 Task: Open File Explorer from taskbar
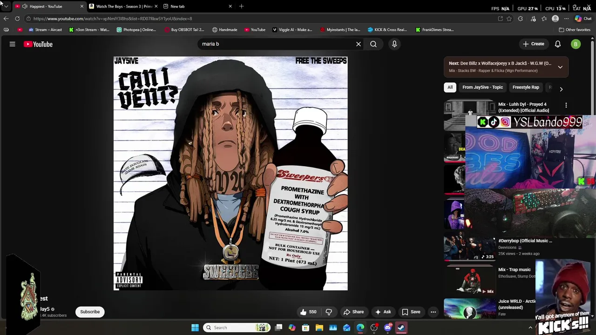(319, 328)
